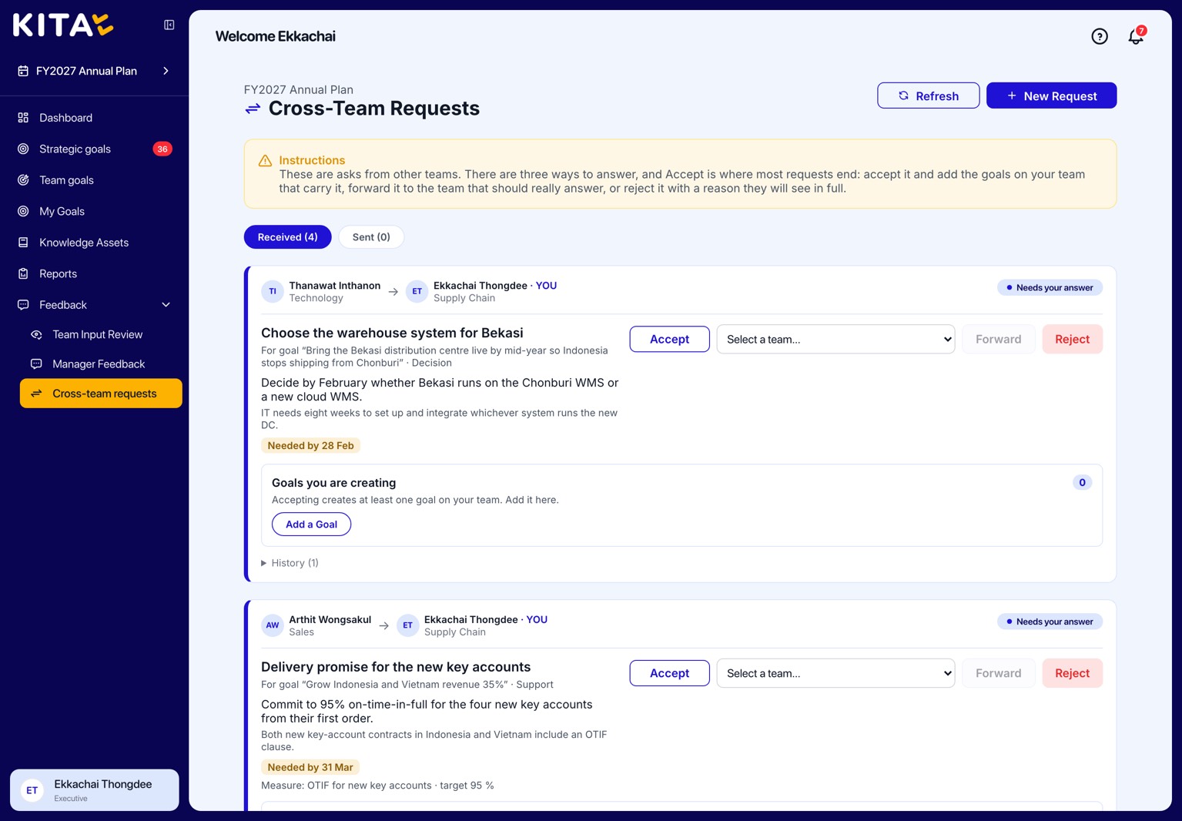Click the TI avatar for Thanawat Inthanon

(273, 291)
